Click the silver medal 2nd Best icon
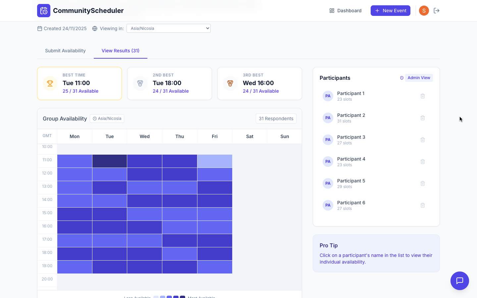The image size is (477, 298). coord(140,83)
